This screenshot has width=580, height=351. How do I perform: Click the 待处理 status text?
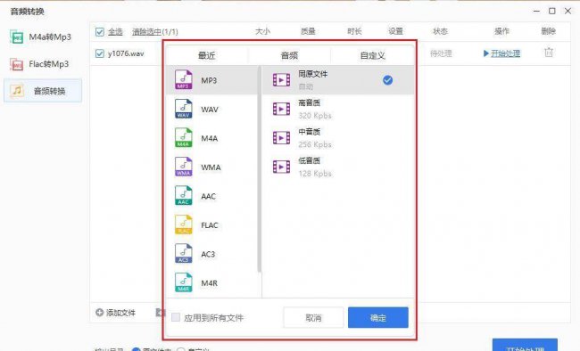(x=441, y=53)
